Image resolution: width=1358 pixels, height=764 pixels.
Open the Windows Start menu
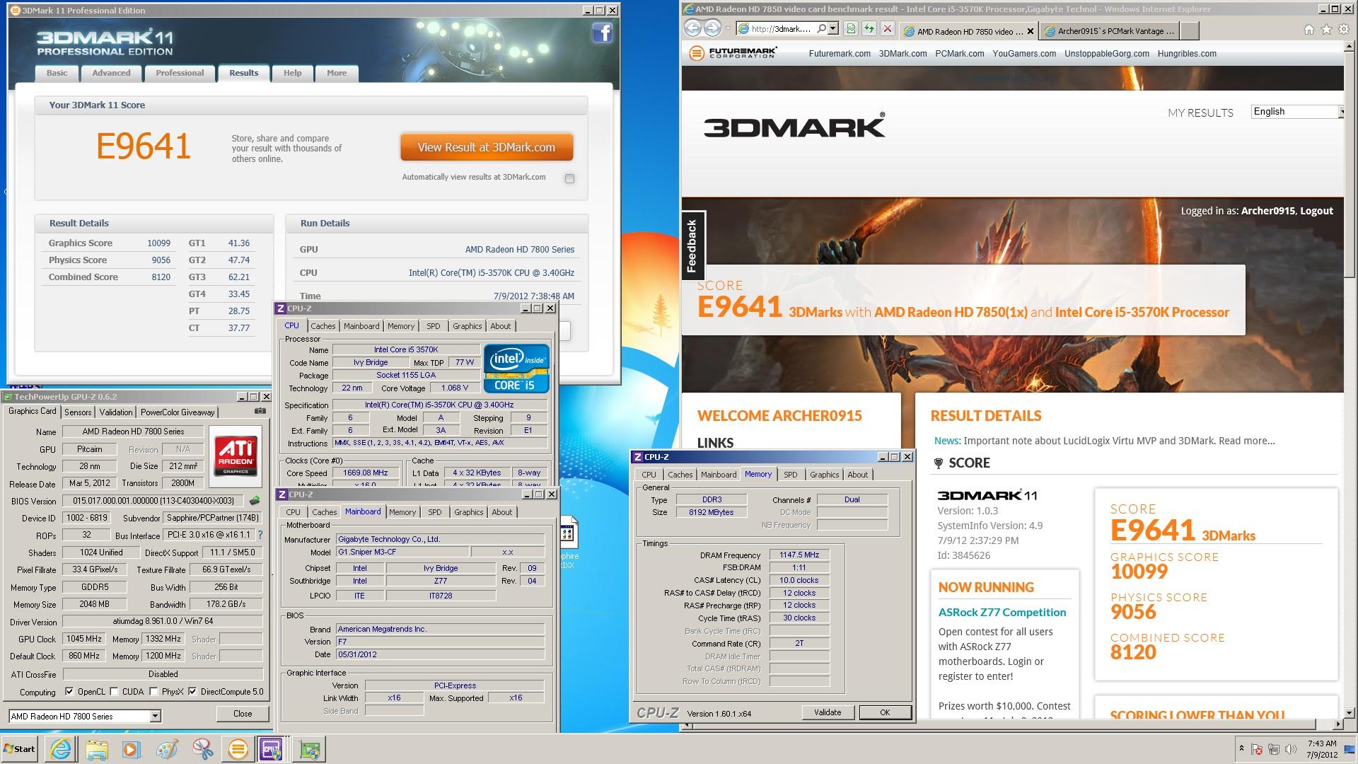click(x=19, y=749)
